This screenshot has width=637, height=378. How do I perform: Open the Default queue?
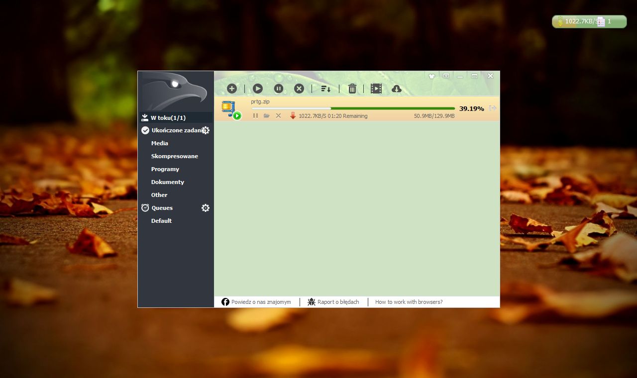pos(161,221)
